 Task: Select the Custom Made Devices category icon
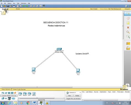coord(9,99)
